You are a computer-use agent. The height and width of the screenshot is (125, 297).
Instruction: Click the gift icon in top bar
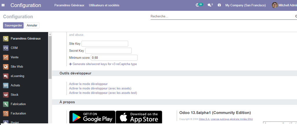pyautogui.click(x=219, y=5)
